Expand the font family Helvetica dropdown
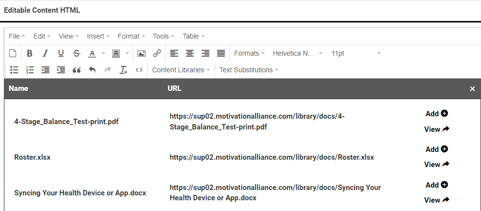The height and width of the screenshot is (211, 481). coord(298,53)
